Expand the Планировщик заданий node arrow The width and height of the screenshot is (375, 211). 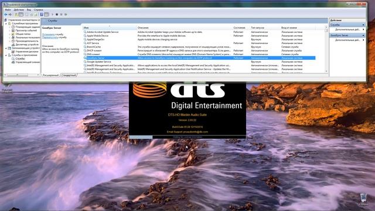pos(10,27)
